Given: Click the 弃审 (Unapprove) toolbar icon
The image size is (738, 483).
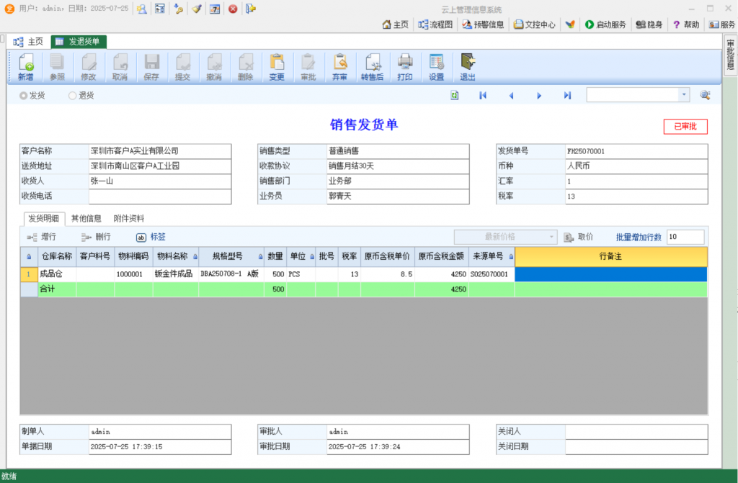Looking at the screenshot, I should tap(340, 67).
